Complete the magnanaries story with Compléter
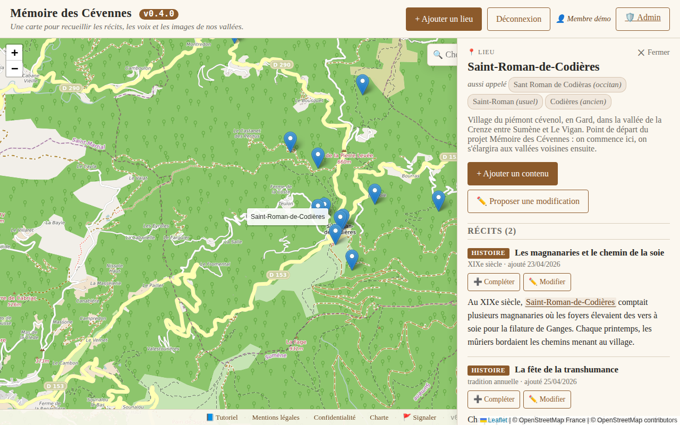 (x=494, y=282)
